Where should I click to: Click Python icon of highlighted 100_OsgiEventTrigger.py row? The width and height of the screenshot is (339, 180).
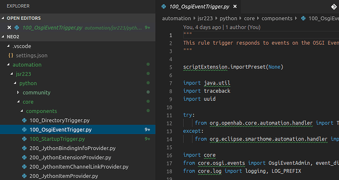pyautogui.click(x=25, y=130)
